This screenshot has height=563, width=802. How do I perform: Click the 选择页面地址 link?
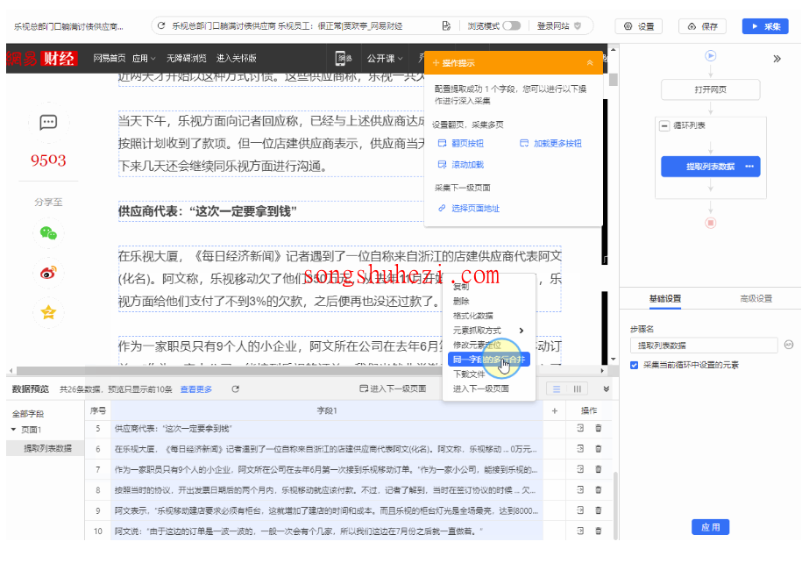[x=469, y=209]
